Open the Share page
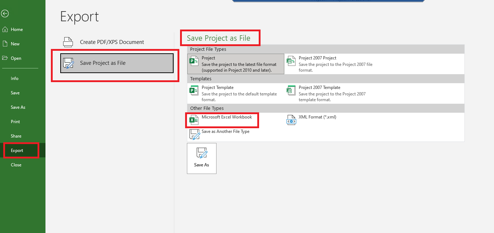The image size is (494, 233). (x=23, y=136)
